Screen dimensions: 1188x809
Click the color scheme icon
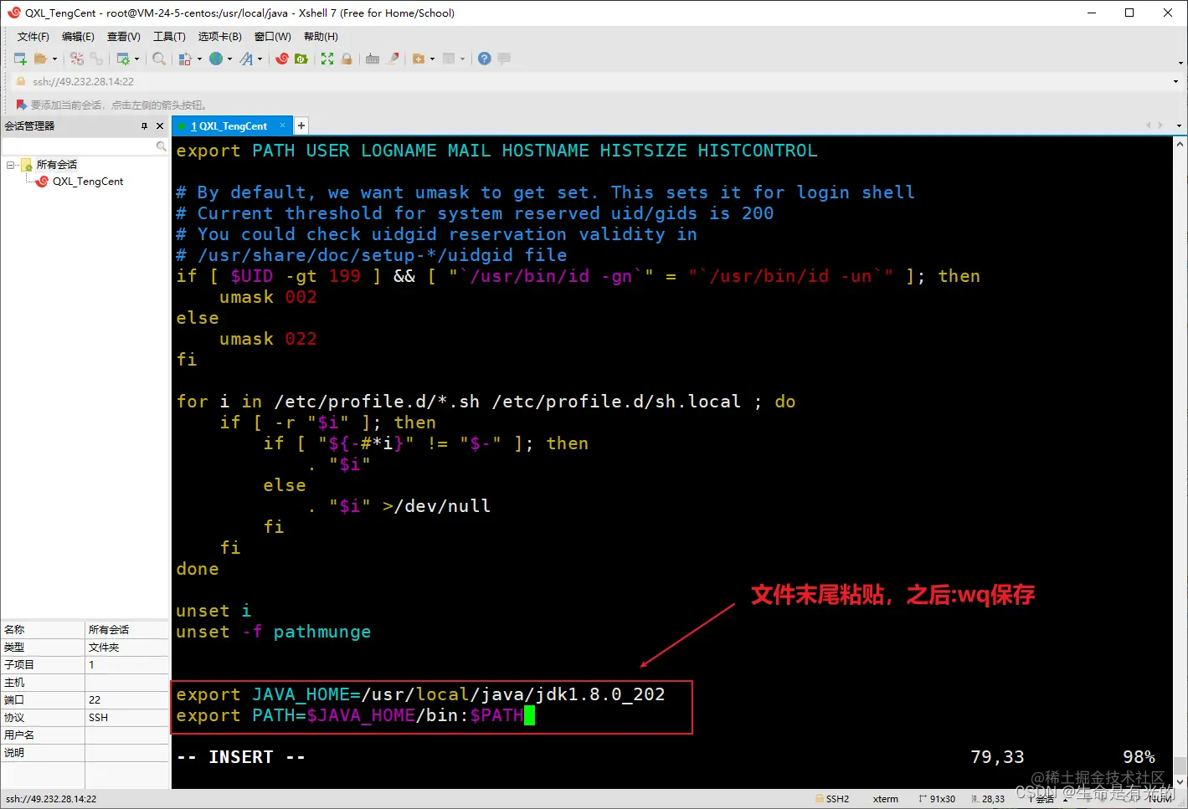tap(186, 59)
